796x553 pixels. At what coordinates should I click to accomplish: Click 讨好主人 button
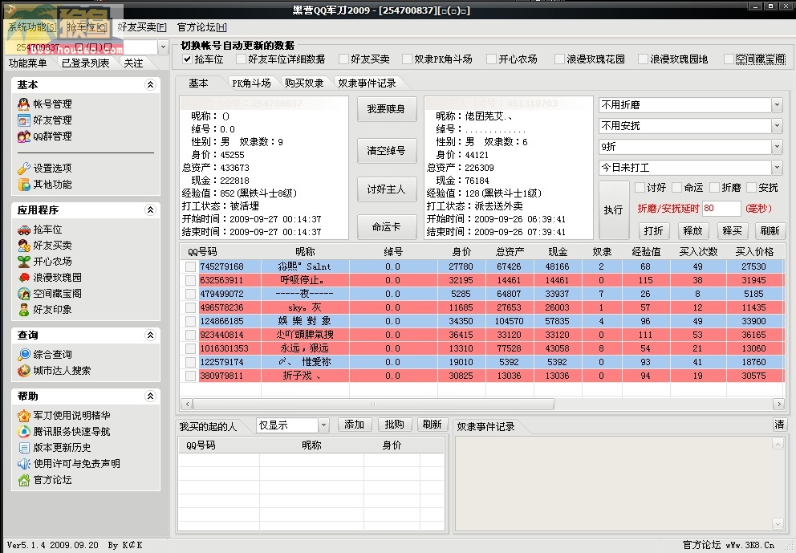(x=386, y=189)
